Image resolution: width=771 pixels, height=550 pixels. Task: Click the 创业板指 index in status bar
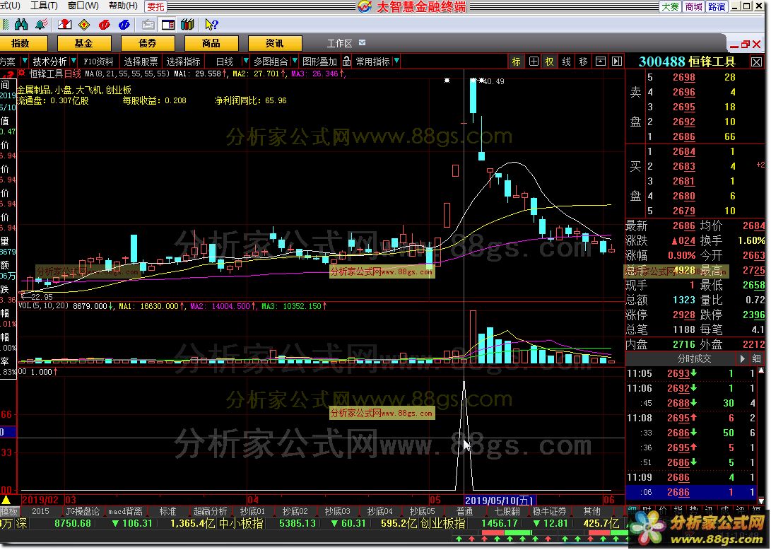(x=442, y=523)
